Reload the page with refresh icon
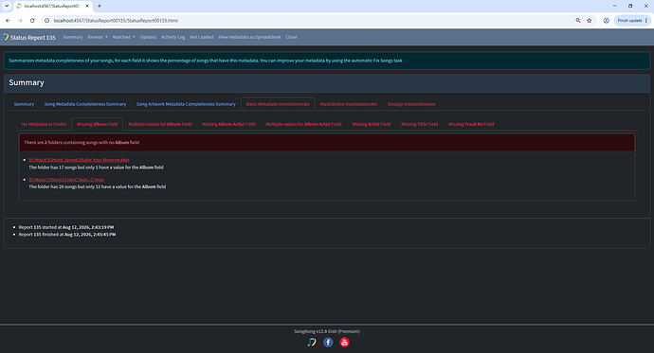This screenshot has height=353, width=654. pyautogui.click(x=32, y=21)
